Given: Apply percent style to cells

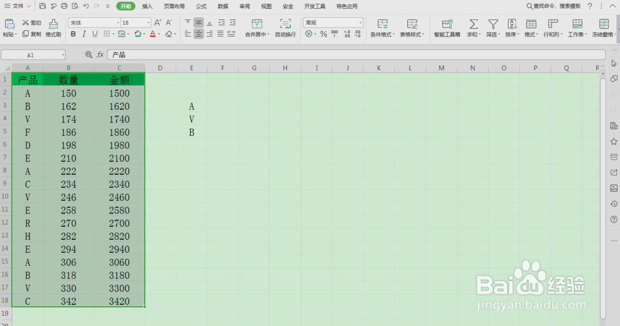Looking at the screenshot, I should pyautogui.click(x=324, y=34).
